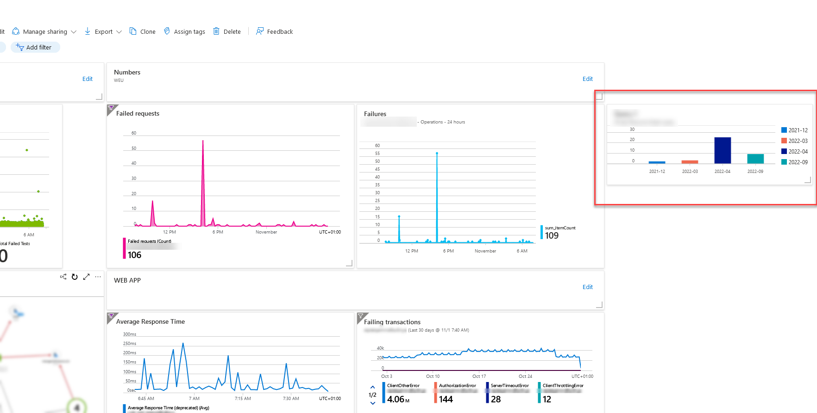Click Edit link on the WEB APP tile
The width and height of the screenshot is (817, 413).
(x=587, y=287)
